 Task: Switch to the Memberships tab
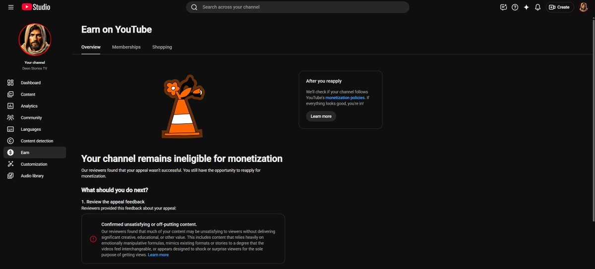click(x=126, y=47)
